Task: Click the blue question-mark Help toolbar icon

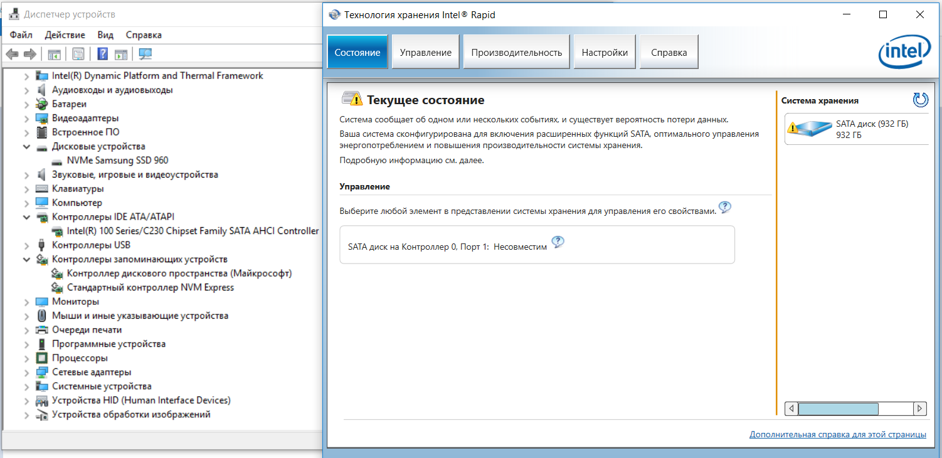Action: [x=103, y=55]
